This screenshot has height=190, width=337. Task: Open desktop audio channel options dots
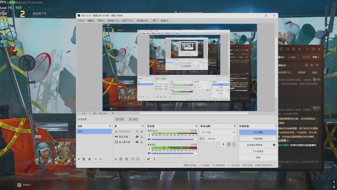click(x=149, y=149)
